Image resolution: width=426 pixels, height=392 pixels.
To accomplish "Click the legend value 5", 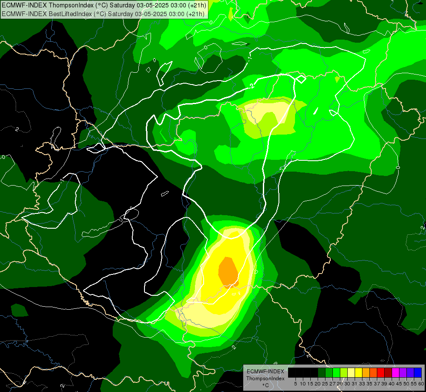I will point(295,384).
